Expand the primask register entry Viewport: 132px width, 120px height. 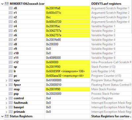(x=6, y=112)
